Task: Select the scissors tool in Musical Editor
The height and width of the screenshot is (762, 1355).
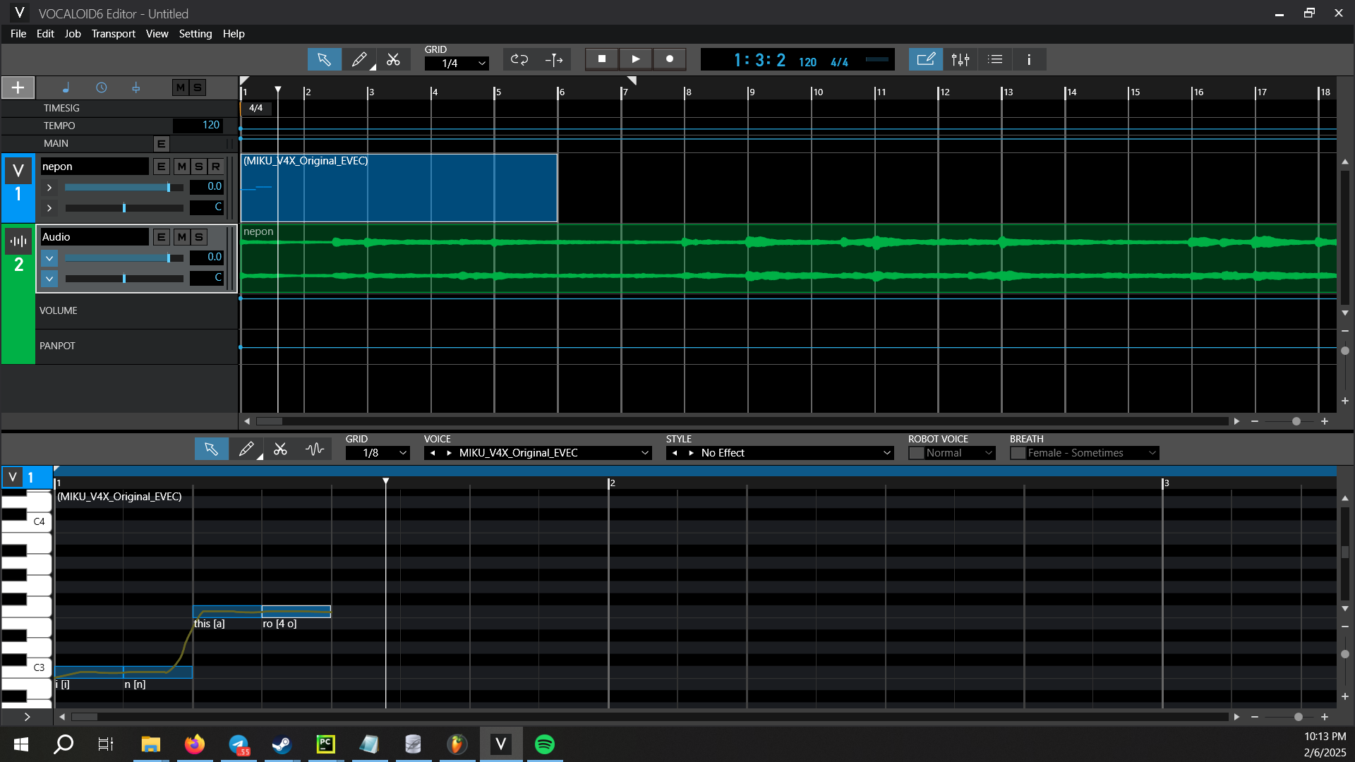Action: [x=280, y=449]
